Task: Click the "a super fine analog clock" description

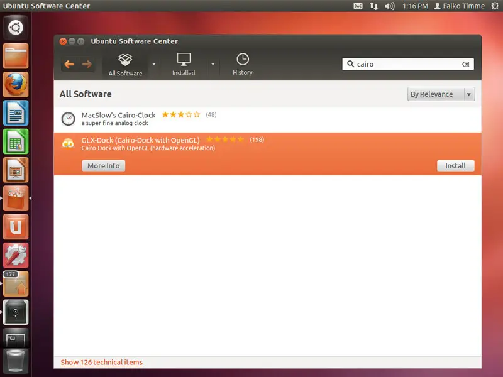Action: pos(114,123)
